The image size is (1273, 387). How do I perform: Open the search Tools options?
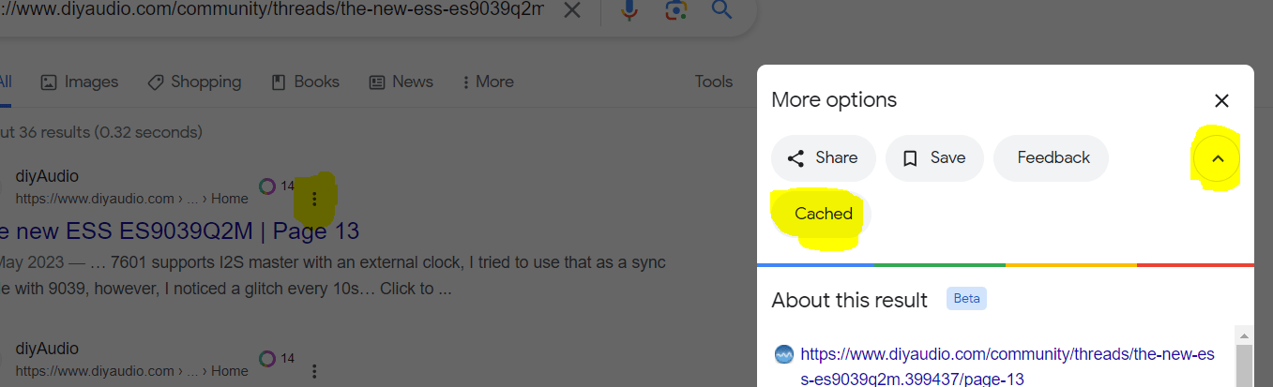(713, 82)
